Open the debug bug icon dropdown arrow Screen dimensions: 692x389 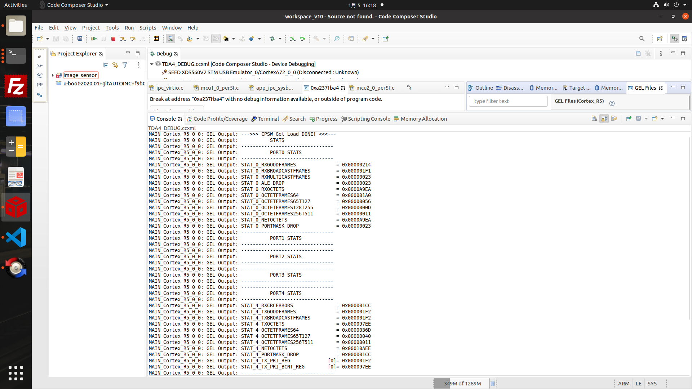(x=280, y=39)
